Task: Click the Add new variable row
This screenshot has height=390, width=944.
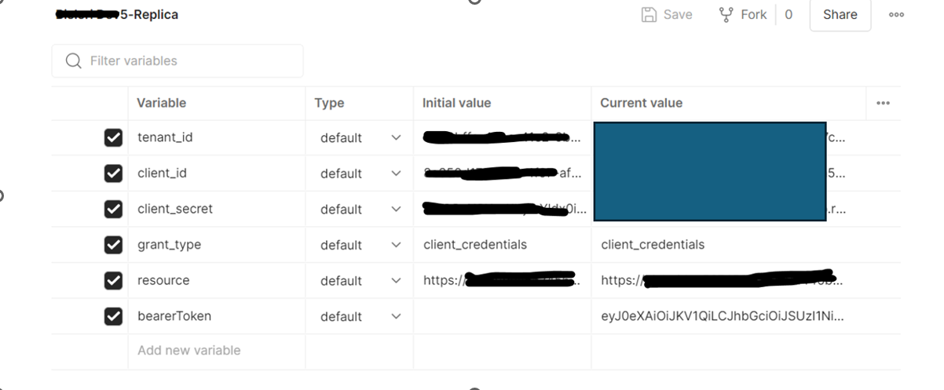Action: [x=216, y=350]
